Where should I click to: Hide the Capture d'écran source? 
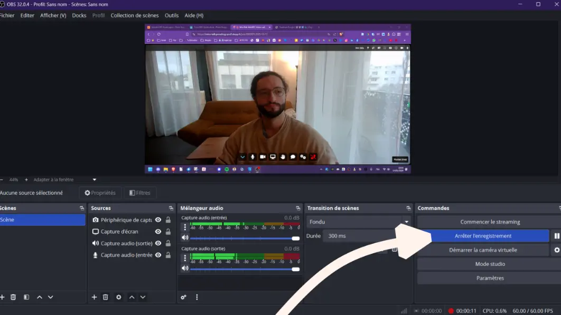(158, 232)
